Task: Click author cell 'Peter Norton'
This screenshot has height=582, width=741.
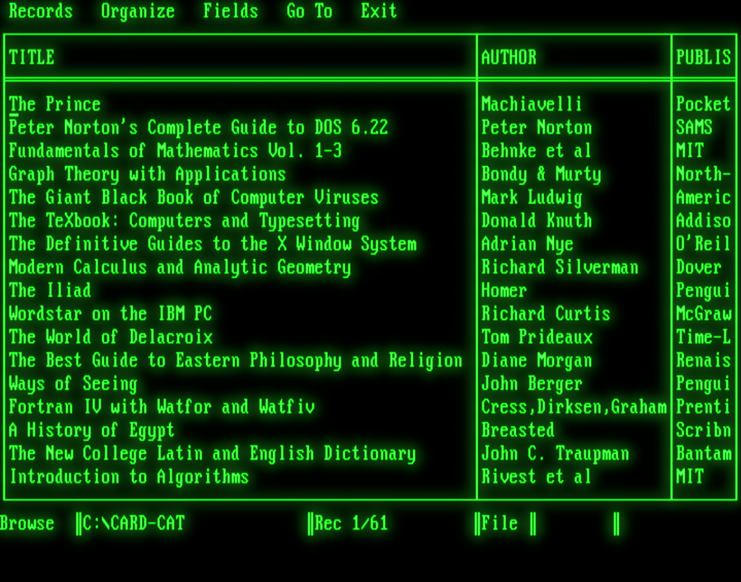Action: click(x=537, y=127)
